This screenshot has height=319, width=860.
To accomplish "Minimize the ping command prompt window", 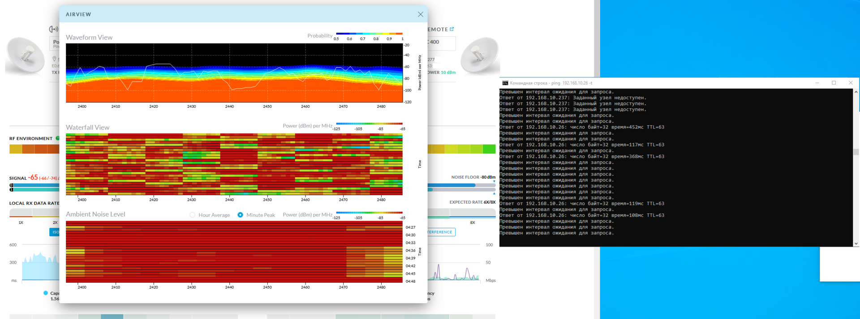I will [x=817, y=83].
